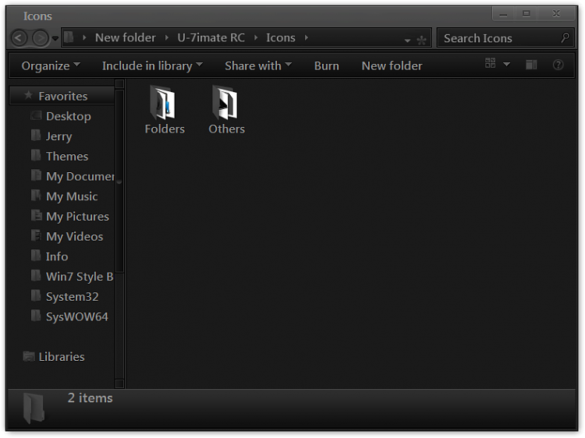Open Themes in the navigation pane
Viewport: 585px width, 438px height.
pos(67,157)
